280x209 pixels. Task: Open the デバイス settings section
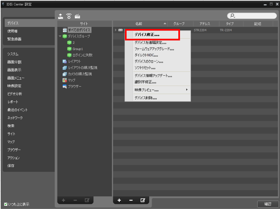coord(30,23)
